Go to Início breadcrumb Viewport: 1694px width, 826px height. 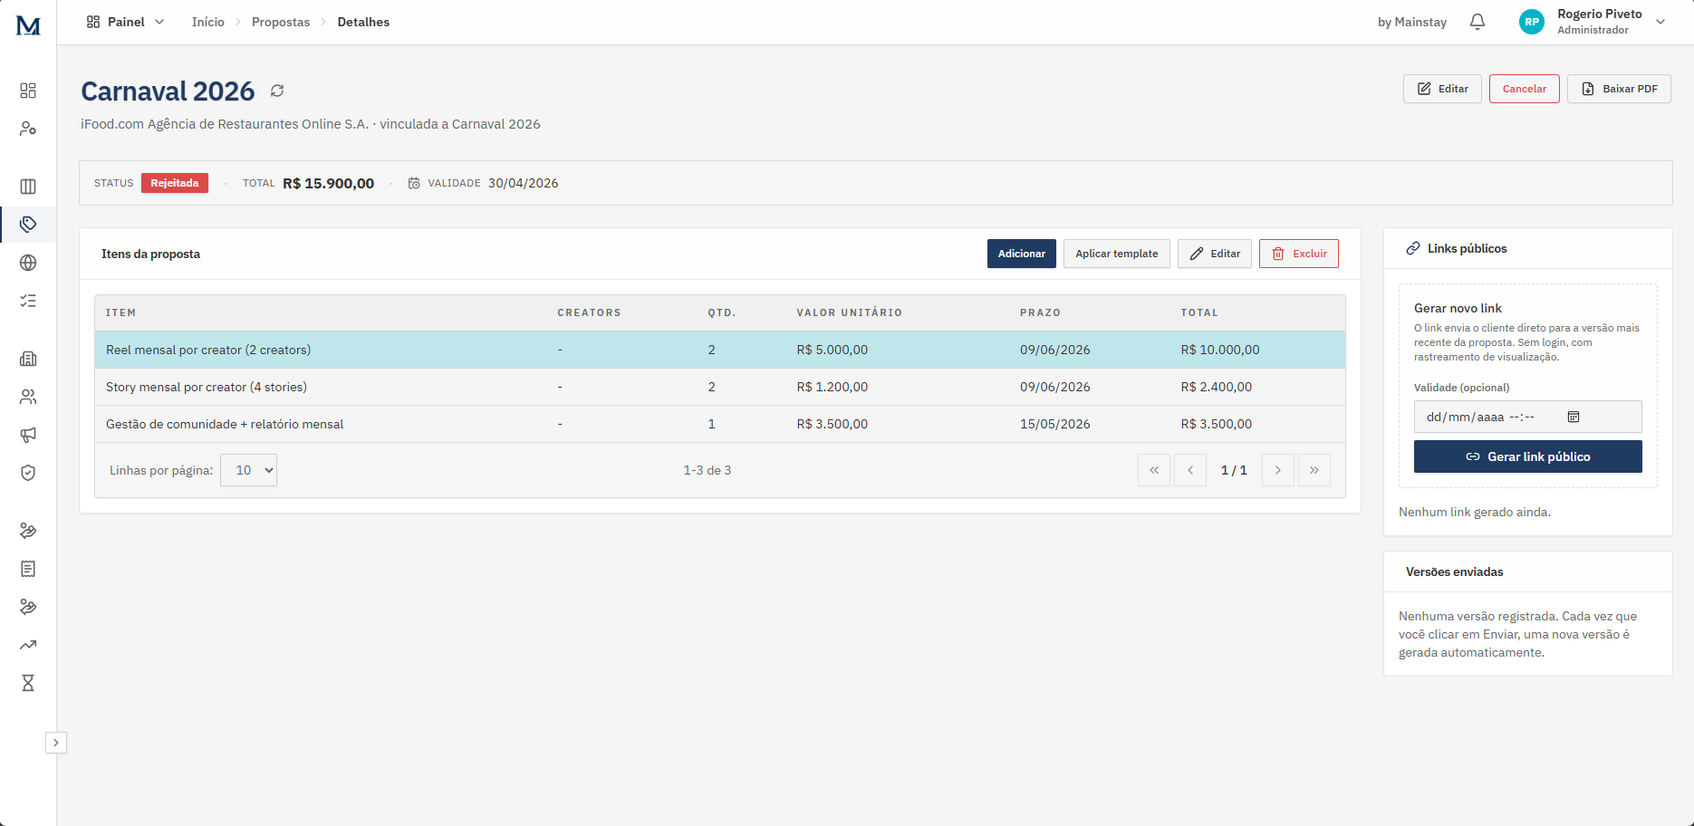click(x=208, y=22)
